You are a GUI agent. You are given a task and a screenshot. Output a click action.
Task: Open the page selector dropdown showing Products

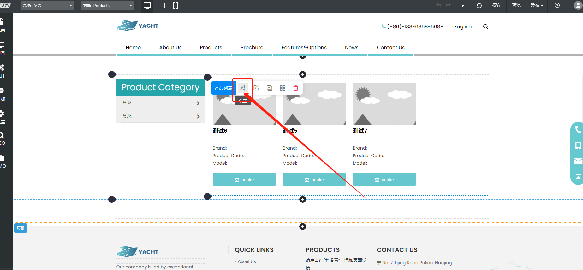107,6
